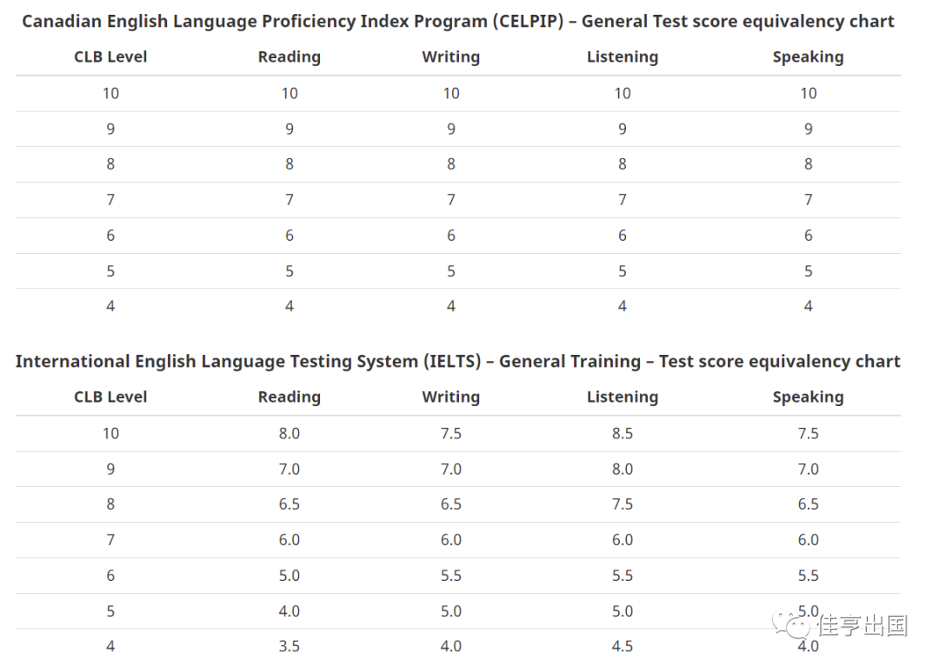
Task: Click IELTS Listening 8.5 for CLB 10
Action: tap(623, 433)
